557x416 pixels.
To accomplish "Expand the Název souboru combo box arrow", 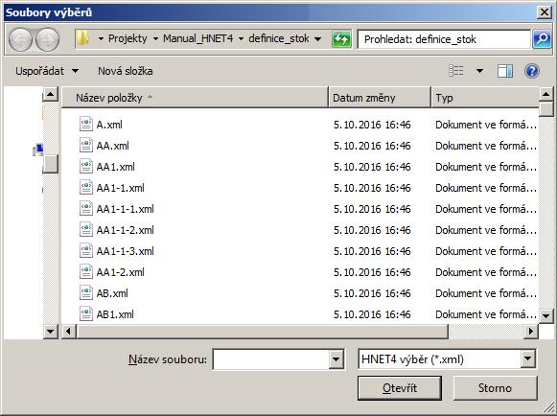I will [336, 359].
